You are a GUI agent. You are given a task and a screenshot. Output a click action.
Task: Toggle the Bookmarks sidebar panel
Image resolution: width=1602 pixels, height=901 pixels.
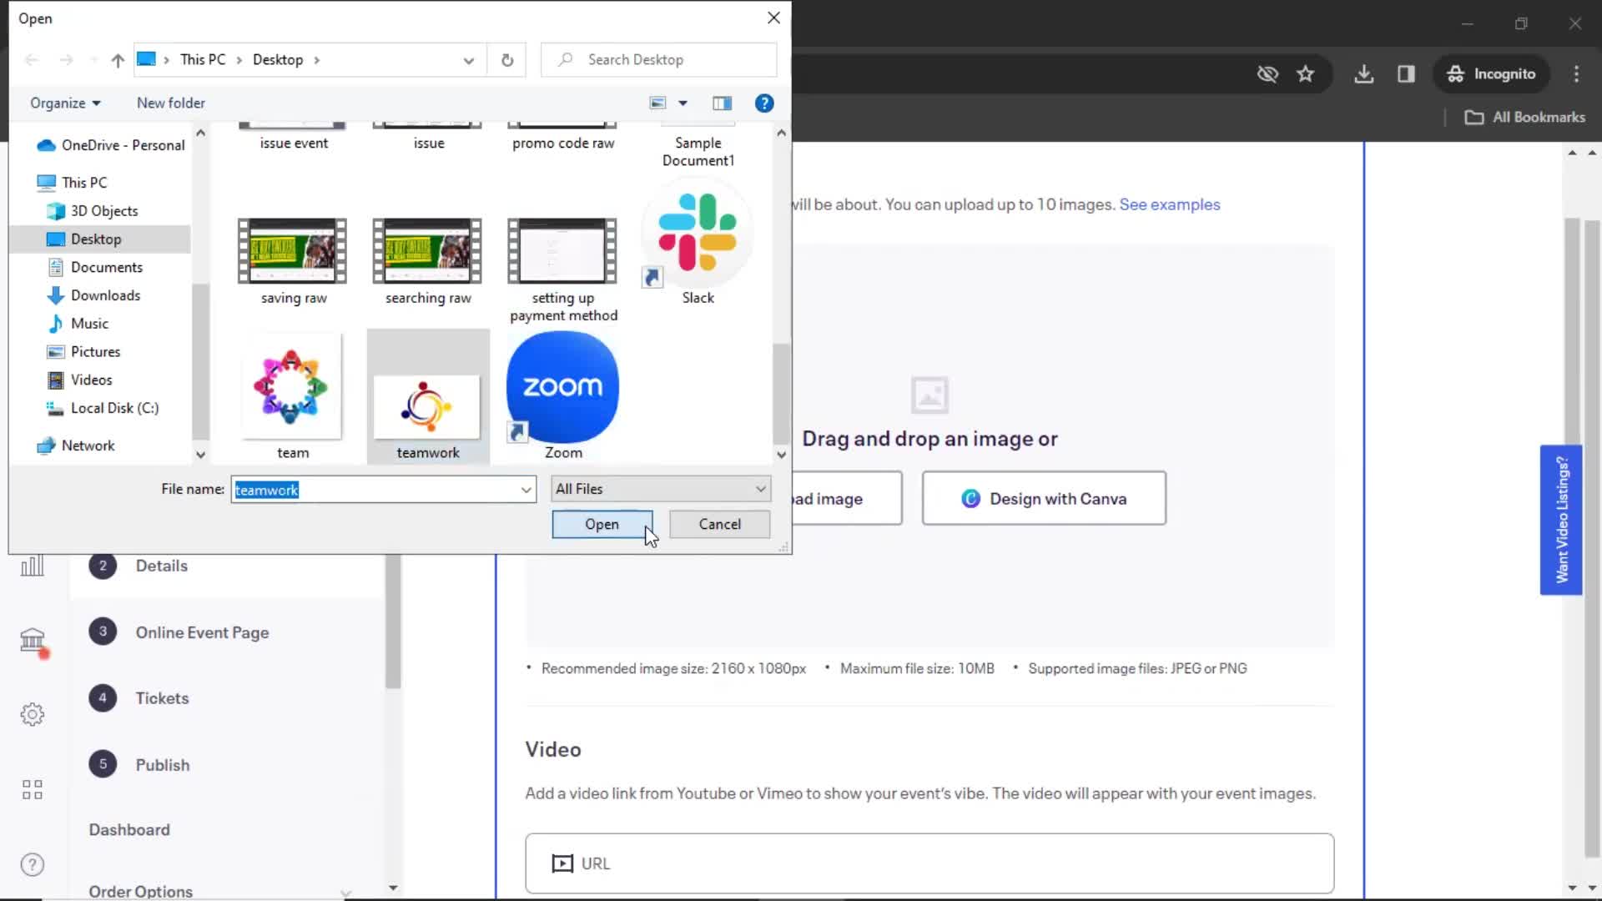coord(1409,73)
